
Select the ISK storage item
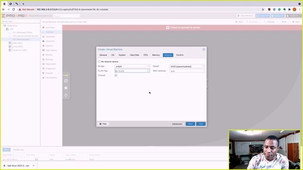tap(18, 43)
